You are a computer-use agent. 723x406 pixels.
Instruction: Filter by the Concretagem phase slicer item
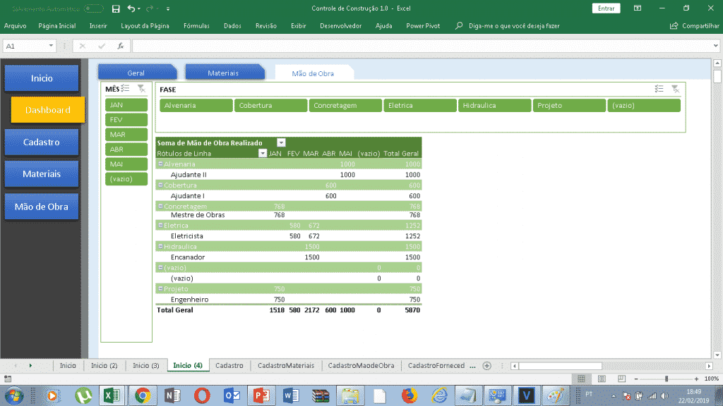[345, 106]
